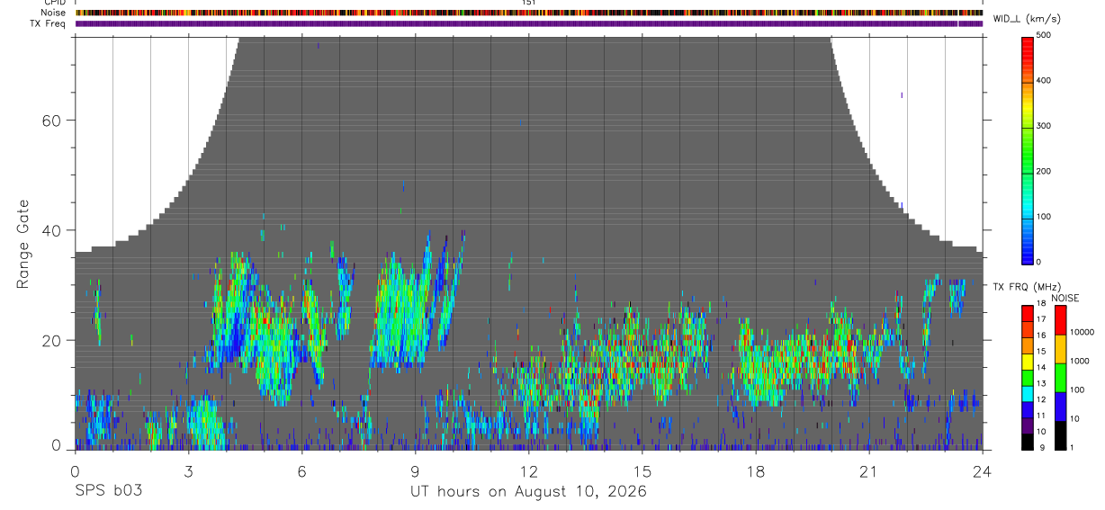The image size is (1105, 510).
Task: Click the 3 tick on UT axis
Action: tap(188, 470)
